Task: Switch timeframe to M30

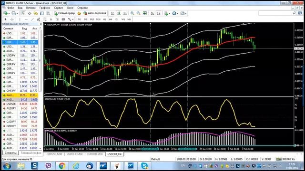Action: (x=98, y=19)
